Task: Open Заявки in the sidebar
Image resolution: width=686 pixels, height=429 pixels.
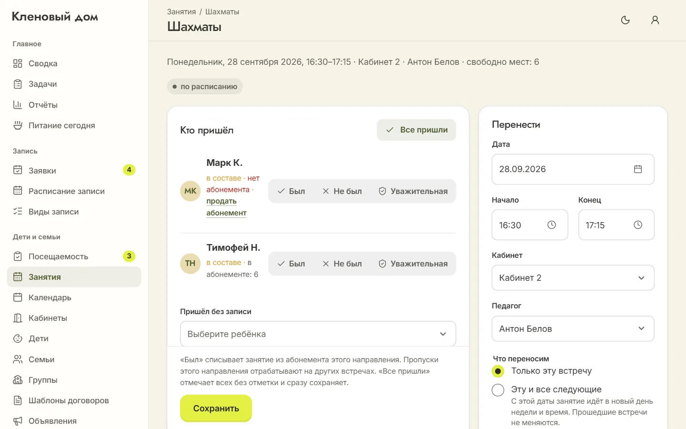Action: pyautogui.click(x=74, y=171)
